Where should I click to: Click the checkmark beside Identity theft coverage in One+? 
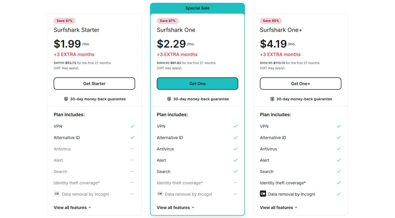click(339, 183)
